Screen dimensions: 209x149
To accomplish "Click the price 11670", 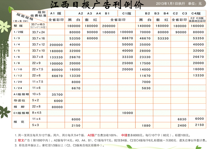I will (145, 76).
